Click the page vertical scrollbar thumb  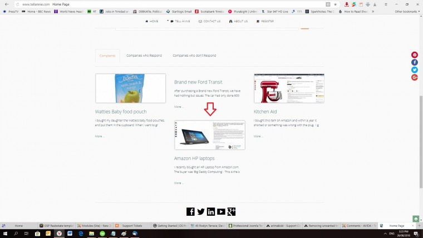coord(421,142)
